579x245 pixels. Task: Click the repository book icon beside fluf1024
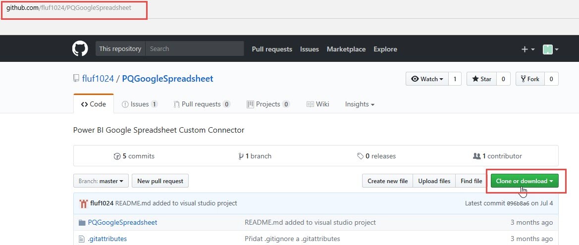click(x=76, y=78)
